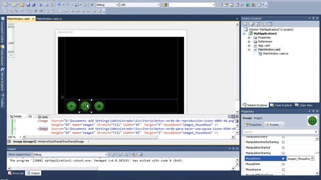The width and height of the screenshot is (321, 180).
Task: Open the Debug configuration dropdown
Action: tap(117, 5)
